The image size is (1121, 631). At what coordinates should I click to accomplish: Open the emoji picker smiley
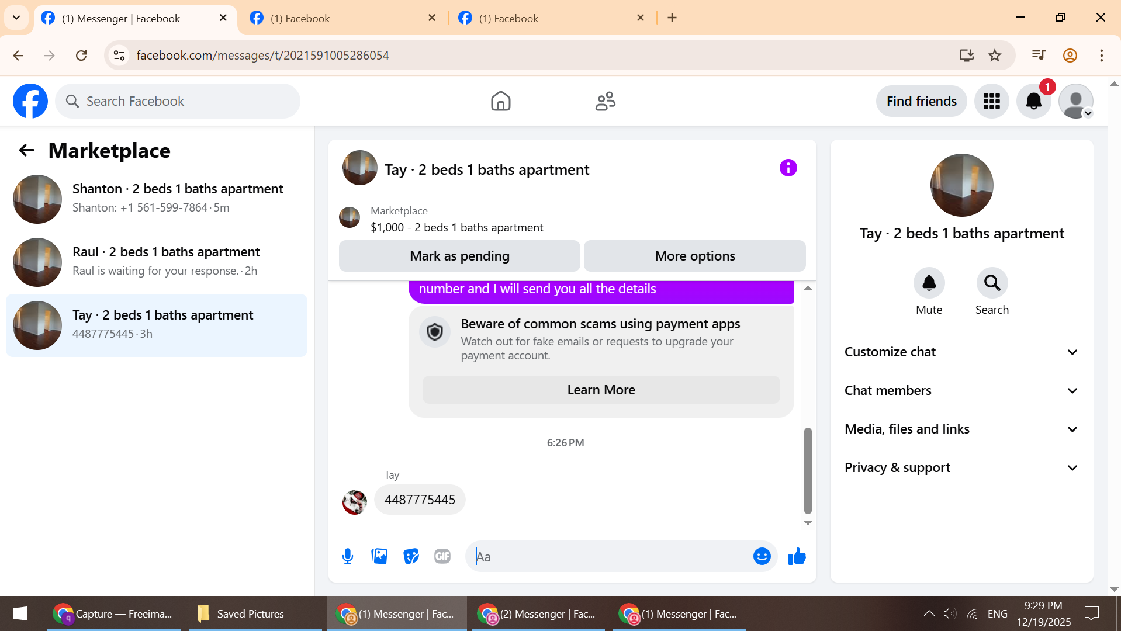762,557
